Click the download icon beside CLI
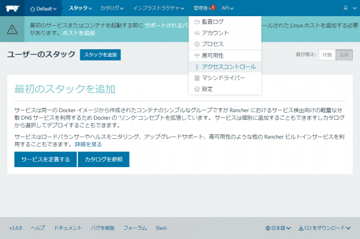The image size is (360, 239). click(x=301, y=228)
